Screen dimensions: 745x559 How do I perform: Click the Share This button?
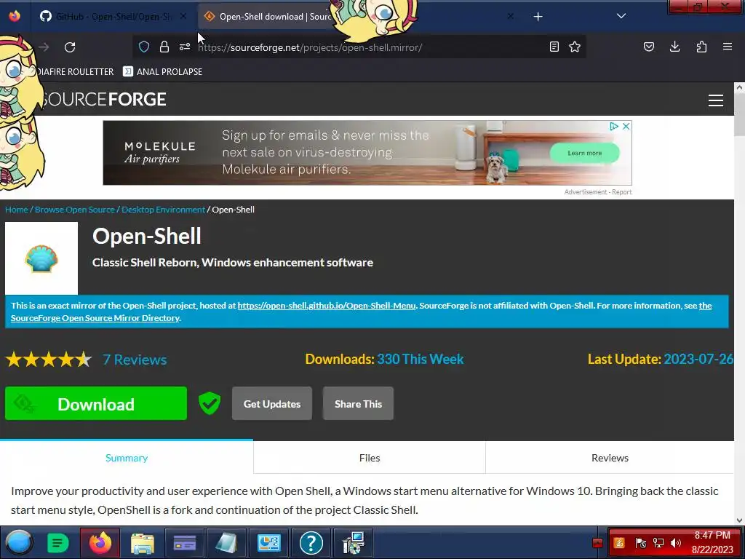(x=358, y=403)
